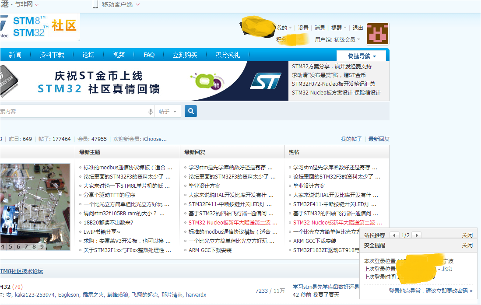Open the 帖子 search type dropdown
The width and height of the screenshot is (481, 305).
tap(168, 112)
